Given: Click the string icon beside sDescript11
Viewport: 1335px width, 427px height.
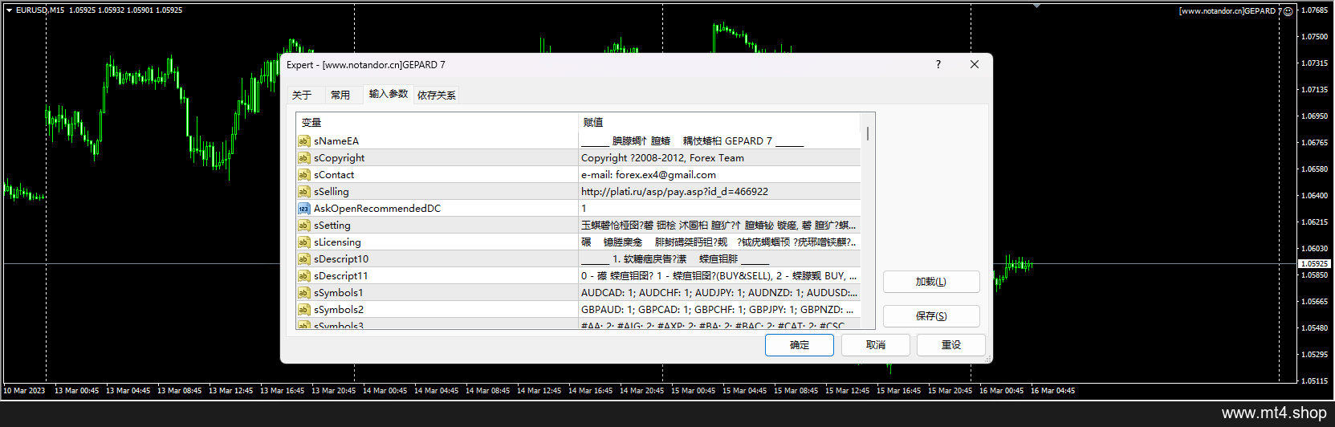Looking at the screenshot, I should [x=303, y=276].
